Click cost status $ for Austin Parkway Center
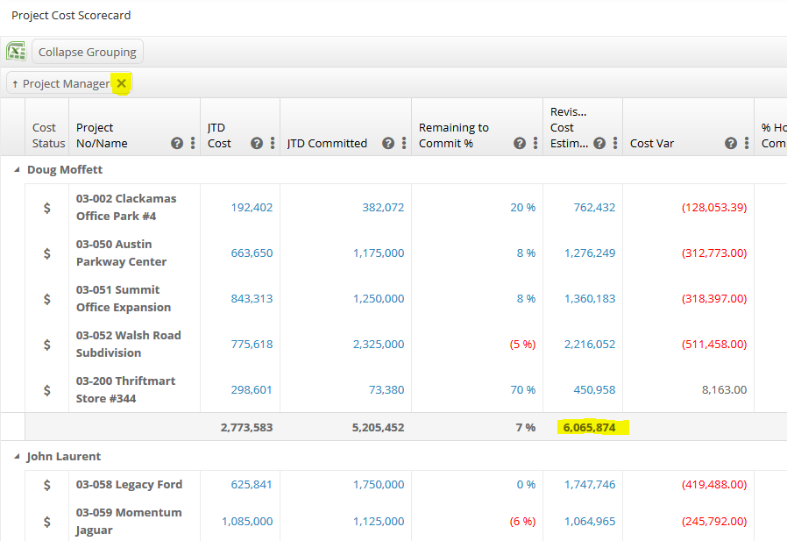This screenshot has height=541, width=787. coord(46,253)
